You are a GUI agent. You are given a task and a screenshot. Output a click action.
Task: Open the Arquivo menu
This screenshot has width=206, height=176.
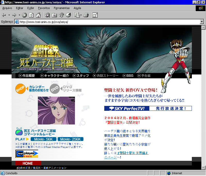[7, 8]
